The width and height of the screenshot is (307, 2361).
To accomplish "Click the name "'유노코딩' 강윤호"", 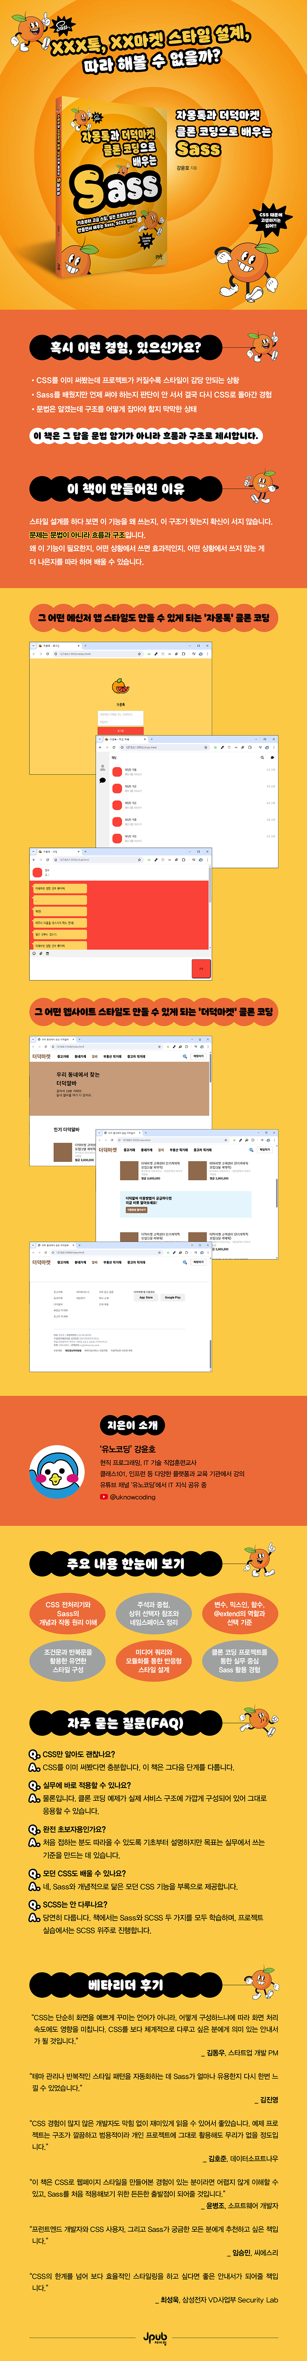I will pyautogui.click(x=127, y=1450).
